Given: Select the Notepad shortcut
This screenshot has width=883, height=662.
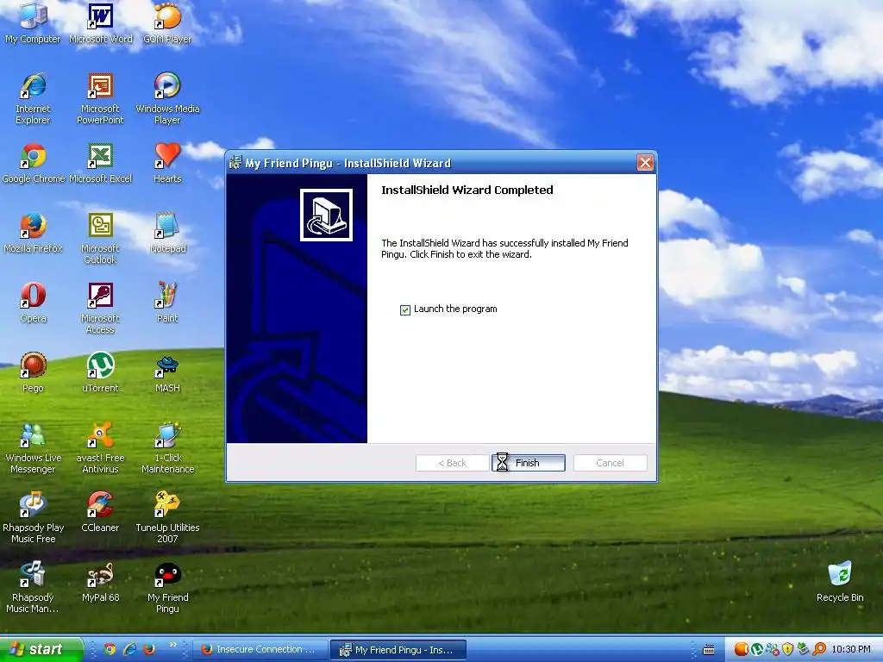Looking at the screenshot, I should pos(167,233).
